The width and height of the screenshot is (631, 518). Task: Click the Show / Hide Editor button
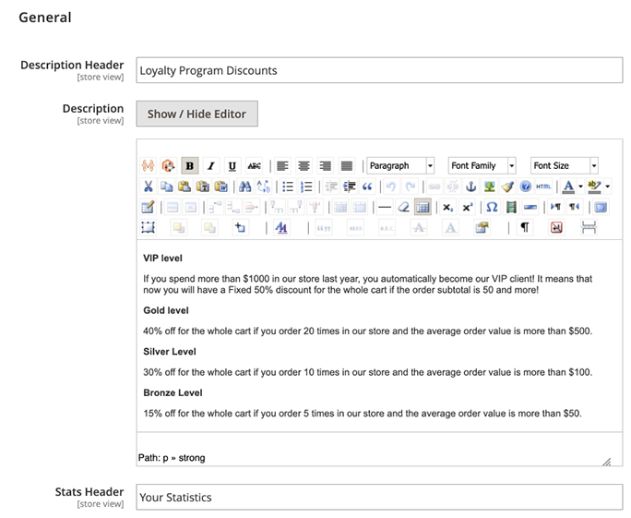coord(196,114)
